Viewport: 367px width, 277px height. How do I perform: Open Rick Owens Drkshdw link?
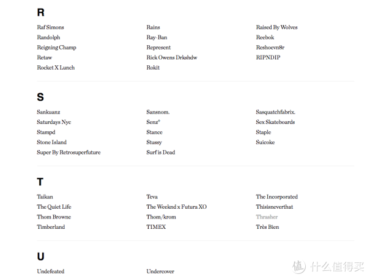point(172,57)
